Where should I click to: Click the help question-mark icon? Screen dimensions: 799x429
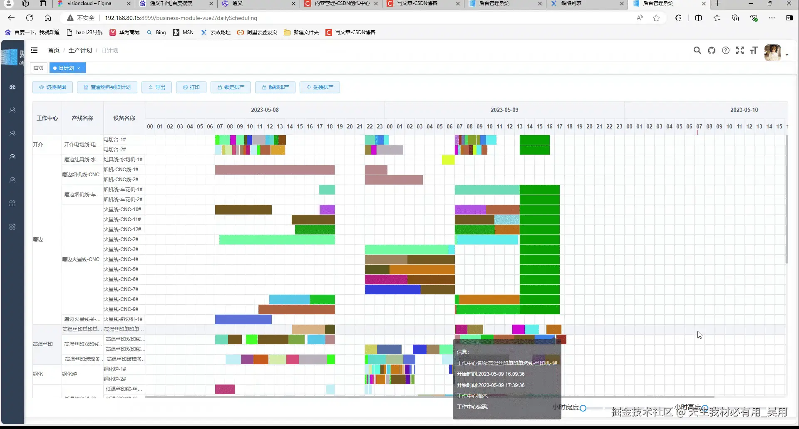(726, 50)
